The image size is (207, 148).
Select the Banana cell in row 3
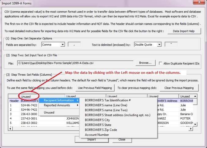[186, 114]
